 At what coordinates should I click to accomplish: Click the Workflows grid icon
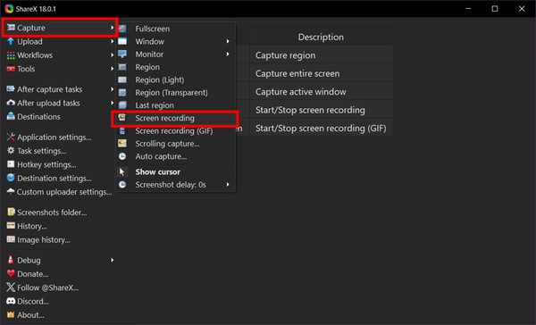pos(11,55)
